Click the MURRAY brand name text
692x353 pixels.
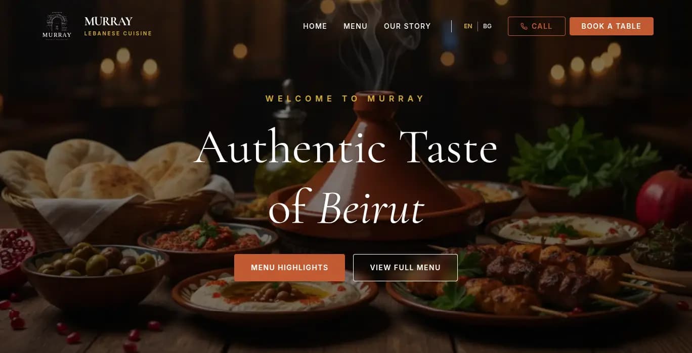(108, 21)
